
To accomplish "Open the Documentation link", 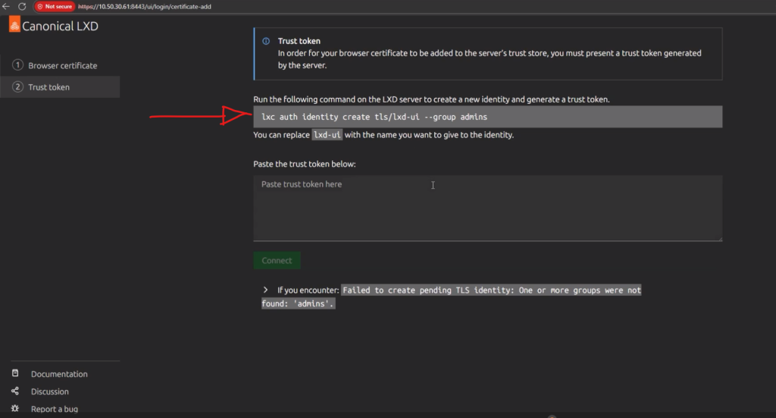I will coord(59,374).
